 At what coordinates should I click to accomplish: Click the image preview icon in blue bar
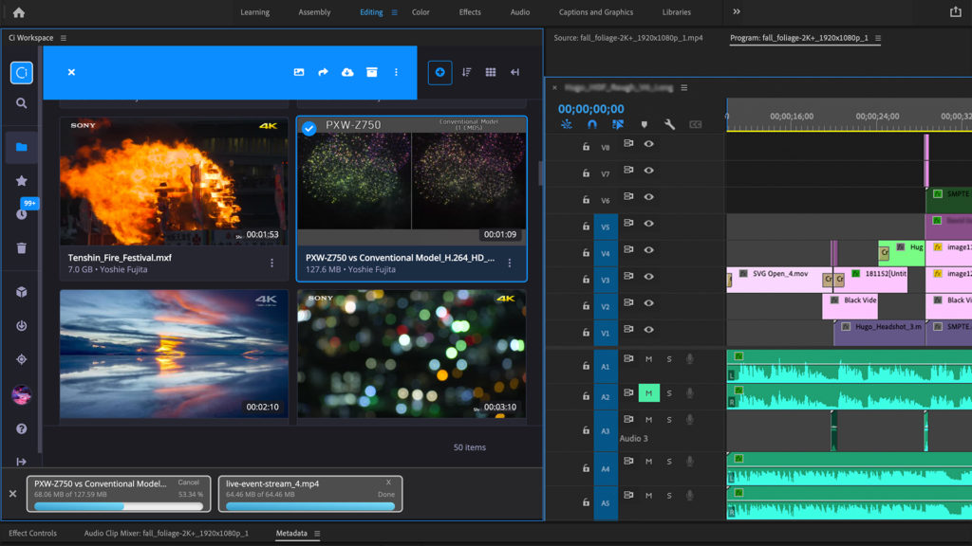pyautogui.click(x=299, y=72)
